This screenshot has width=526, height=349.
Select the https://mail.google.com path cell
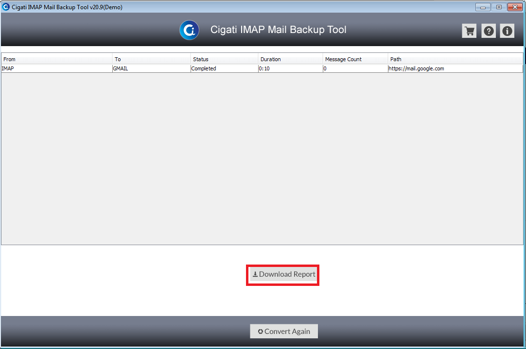tap(455, 68)
